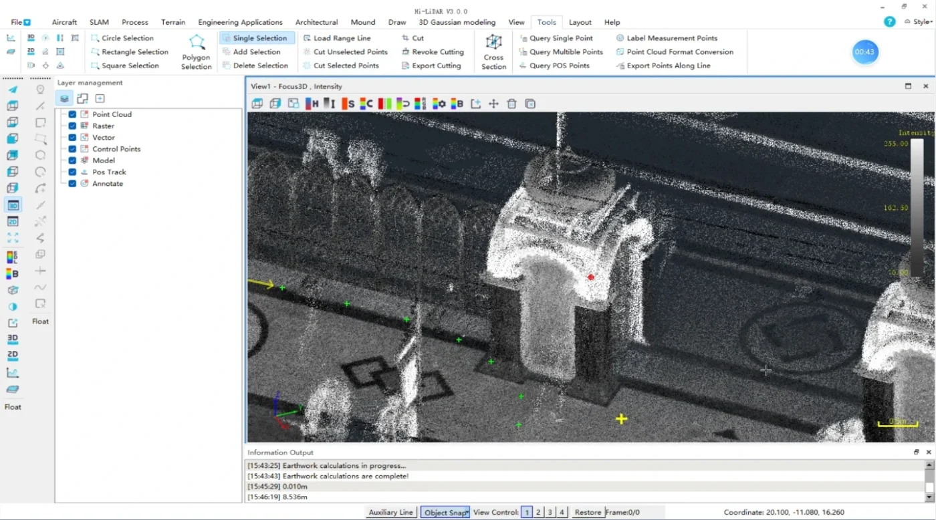Viewport: 936px width, 520px height.
Task: Click the 00:43 timer circle
Action: (x=865, y=51)
